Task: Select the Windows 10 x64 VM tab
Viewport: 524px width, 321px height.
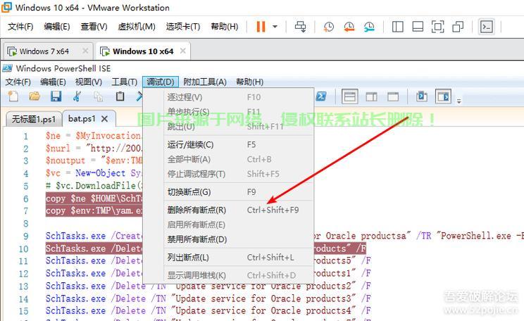Action: [143, 51]
